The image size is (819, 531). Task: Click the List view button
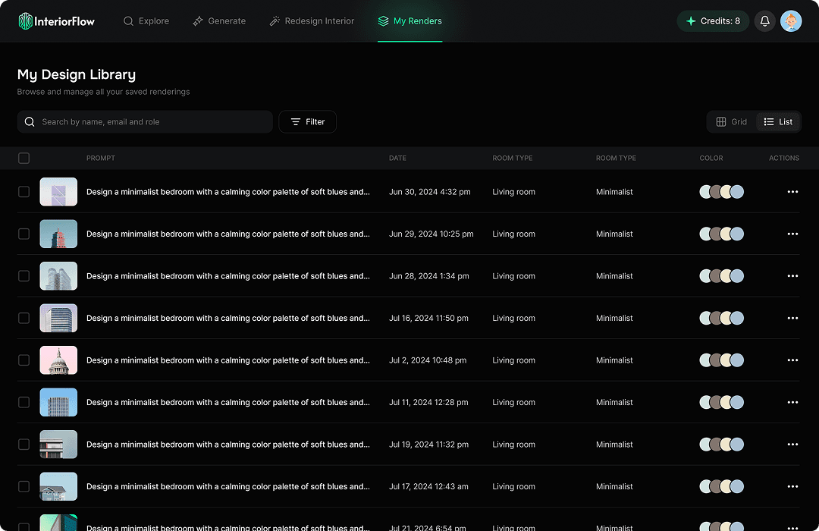click(x=778, y=121)
